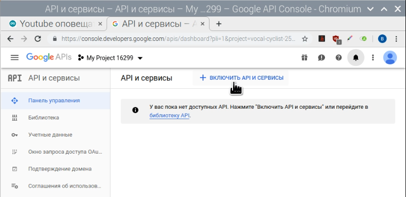Click the Соглашения об использовании icon
Image resolution: width=406 pixels, height=197 pixels.
14,186
